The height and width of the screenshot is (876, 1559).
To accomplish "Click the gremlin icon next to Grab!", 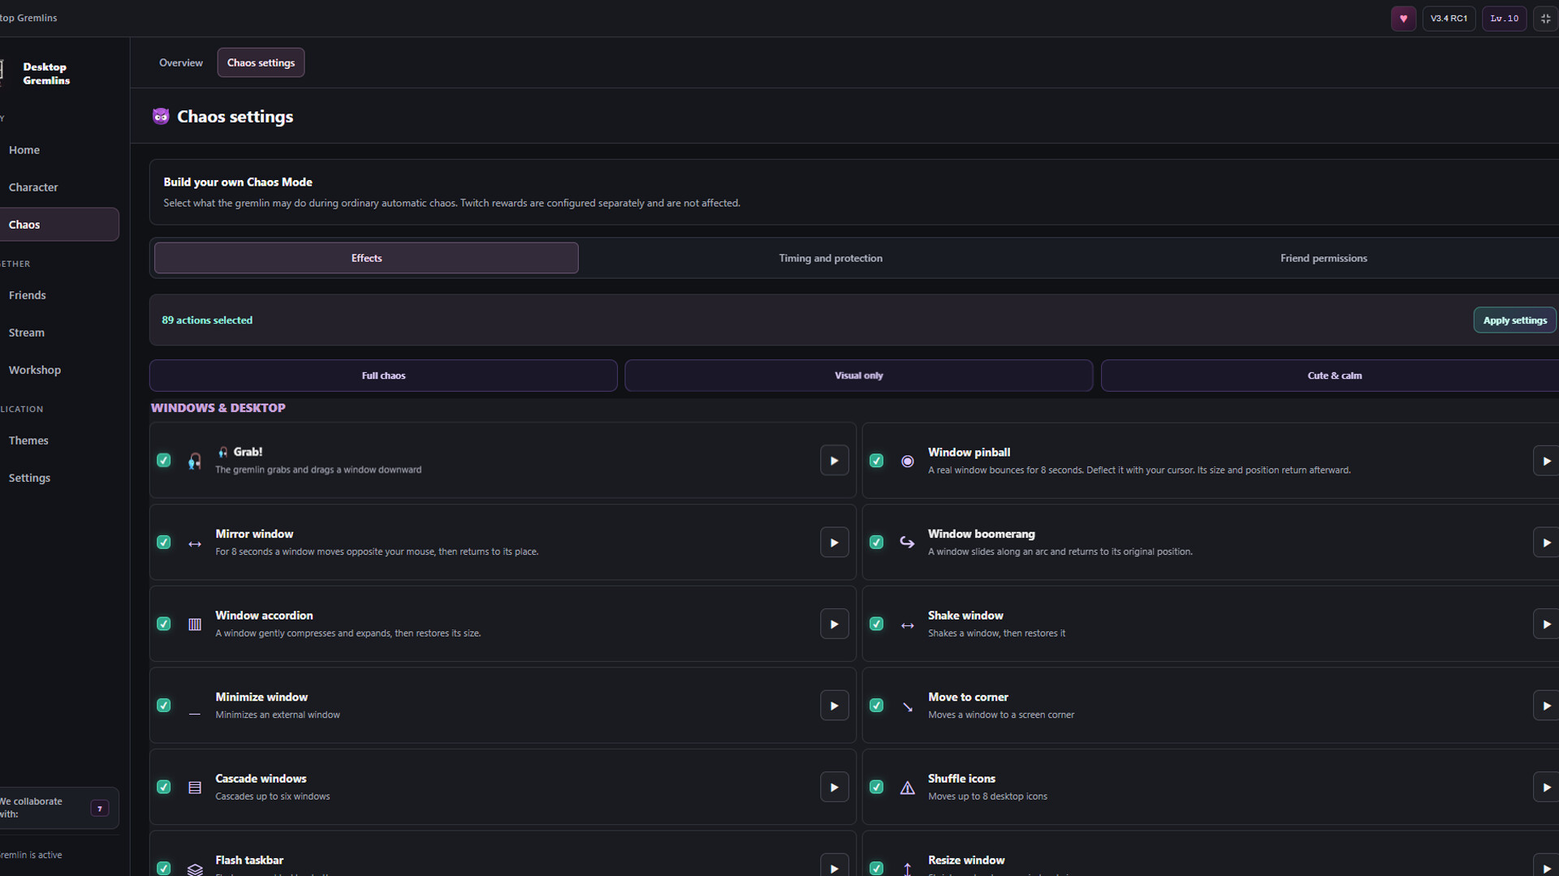I will tap(195, 462).
